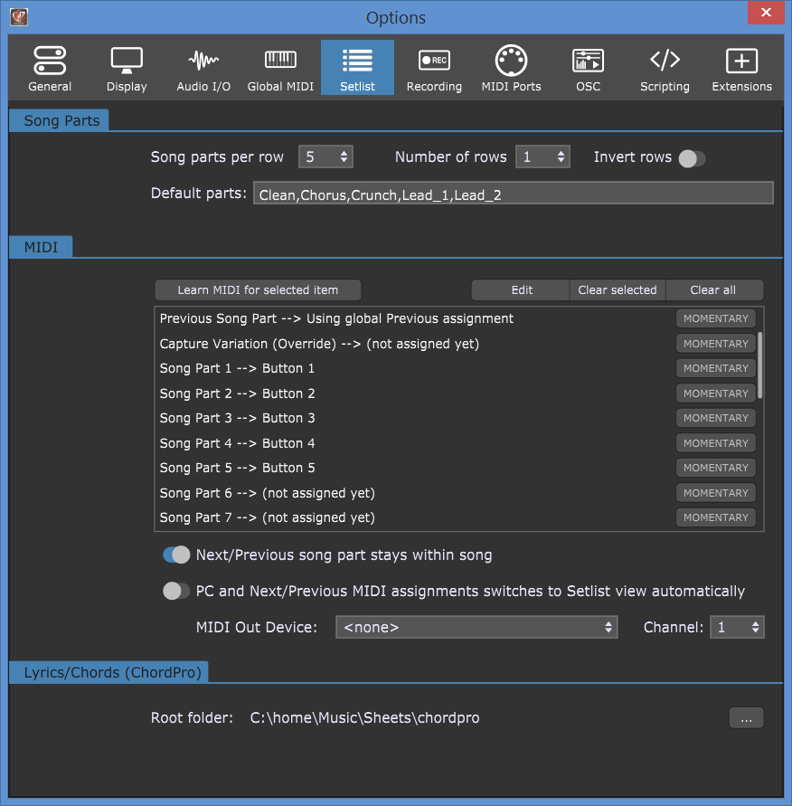Select the OSC settings icon
The height and width of the screenshot is (806, 792).
[588, 67]
